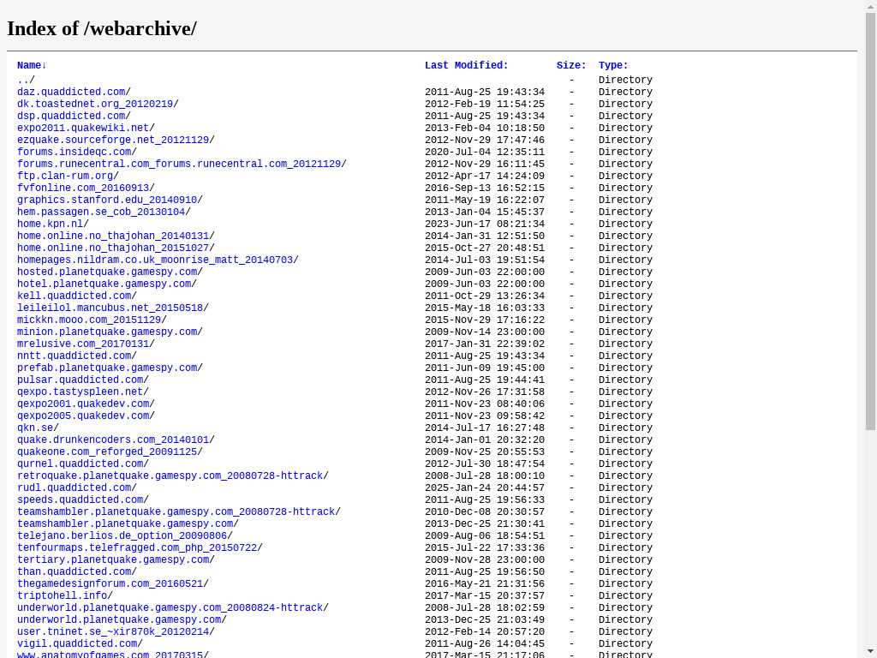The image size is (877, 658).
Task: Open speeds.quaddicted.com directory
Action: click(x=80, y=500)
